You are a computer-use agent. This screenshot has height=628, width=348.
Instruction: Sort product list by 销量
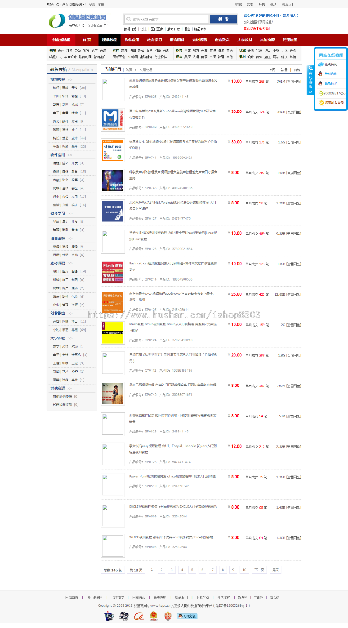click(x=284, y=70)
